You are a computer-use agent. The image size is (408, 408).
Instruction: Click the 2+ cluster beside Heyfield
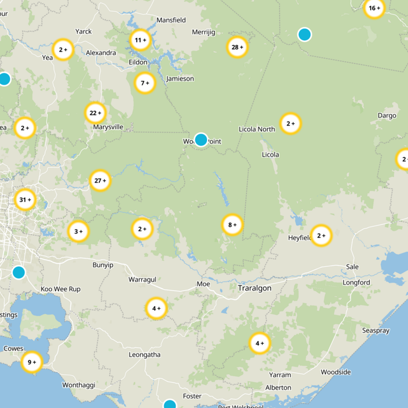pyautogui.click(x=321, y=236)
